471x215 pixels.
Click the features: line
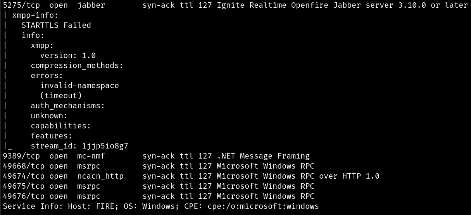tap(52, 136)
